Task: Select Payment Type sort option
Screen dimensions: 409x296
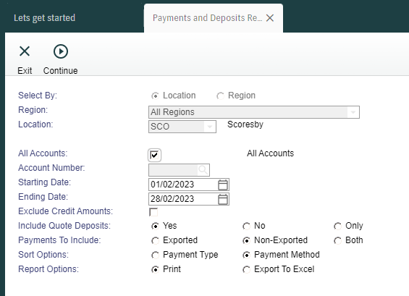Action: tap(155, 255)
